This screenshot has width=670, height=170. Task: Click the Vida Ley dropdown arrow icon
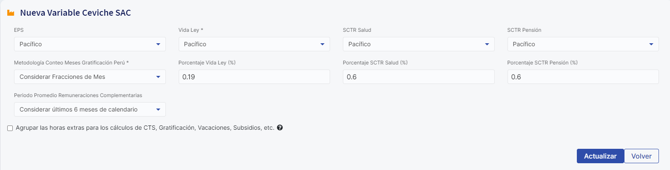coord(322,44)
